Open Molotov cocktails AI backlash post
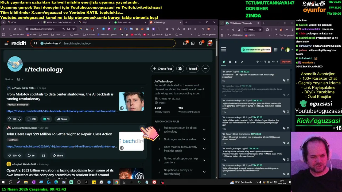 60,97
